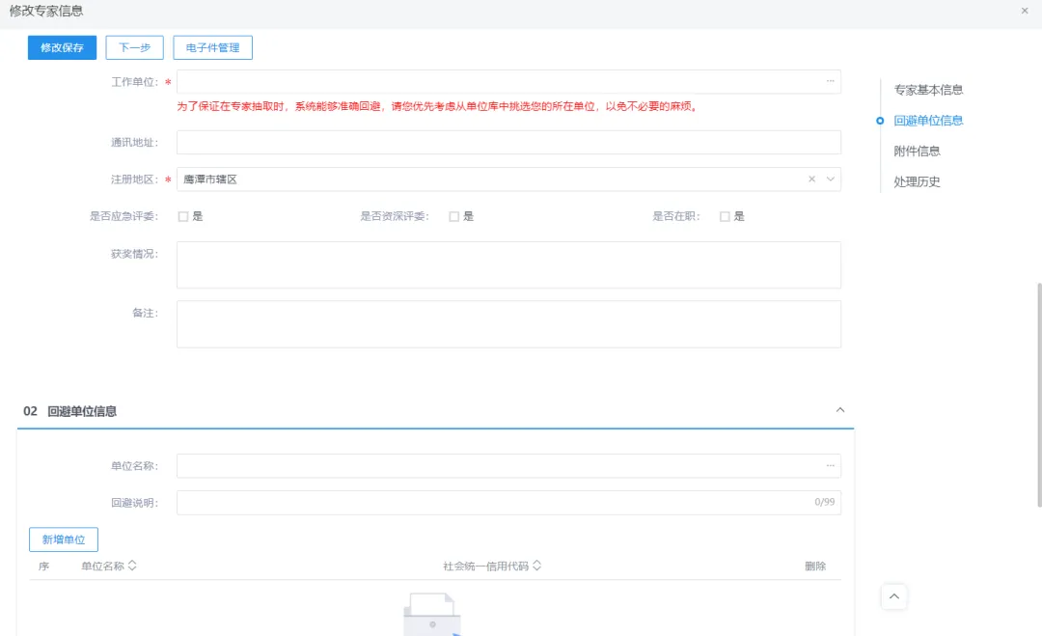Jump to 附件信息 section
Viewport: 1042px width, 636px height.
(917, 152)
